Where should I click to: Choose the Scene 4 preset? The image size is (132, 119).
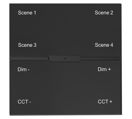click(104, 45)
